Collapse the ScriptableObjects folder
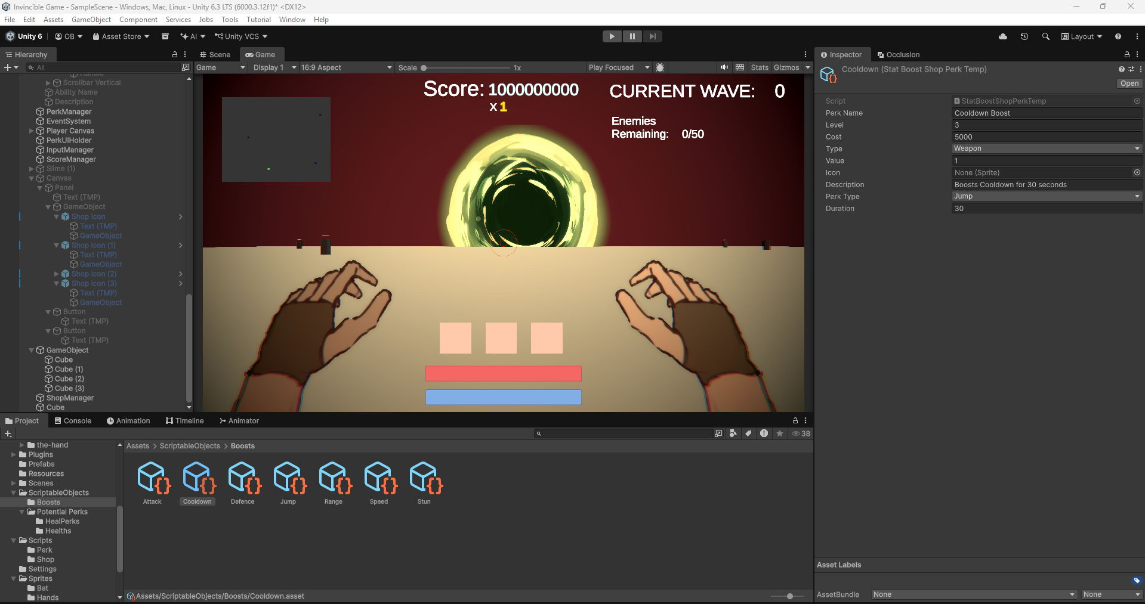The image size is (1145, 604). point(14,493)
